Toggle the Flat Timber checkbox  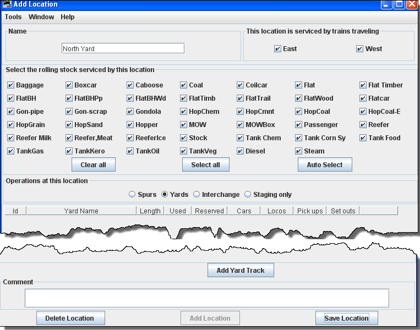tap(363, 85)
